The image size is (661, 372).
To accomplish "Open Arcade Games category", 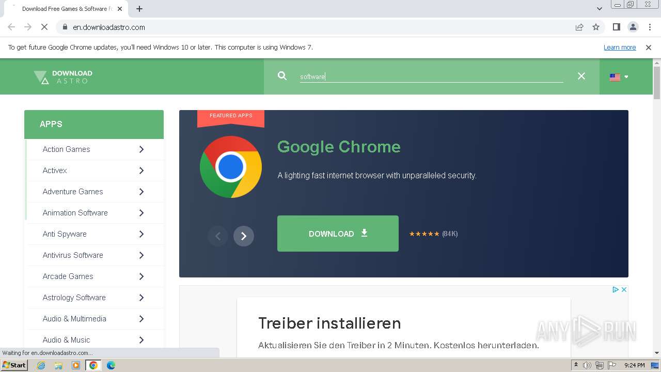I will (68, 276).
